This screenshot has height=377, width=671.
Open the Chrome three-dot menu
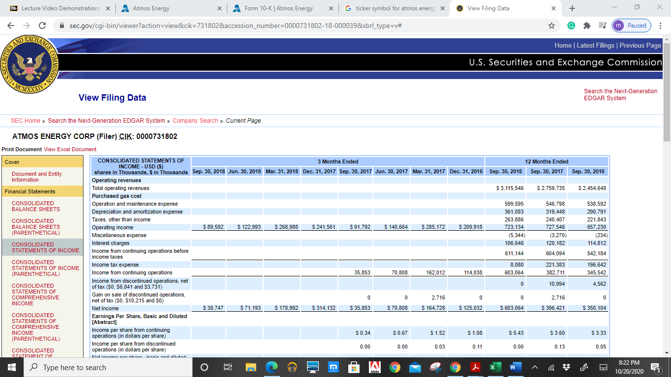pos(661,26)
